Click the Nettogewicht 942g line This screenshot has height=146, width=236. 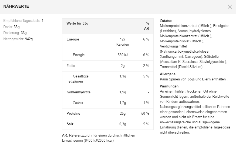coord(18,39)
